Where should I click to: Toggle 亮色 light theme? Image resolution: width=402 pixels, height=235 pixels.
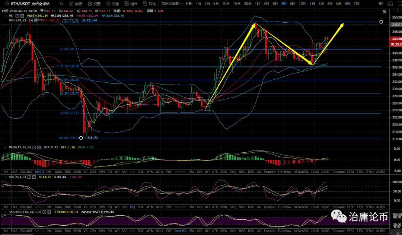[x=112, y=4]
